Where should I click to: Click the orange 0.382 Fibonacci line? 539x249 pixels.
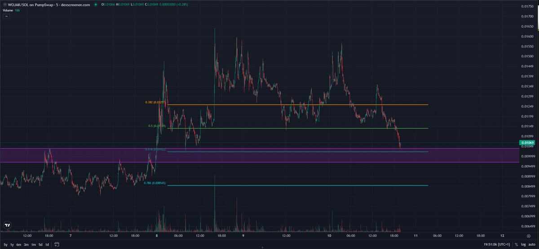pos(297,105)
